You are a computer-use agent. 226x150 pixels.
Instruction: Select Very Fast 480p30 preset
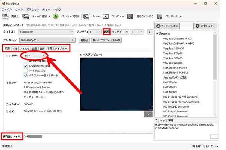[x=173, y=63]
